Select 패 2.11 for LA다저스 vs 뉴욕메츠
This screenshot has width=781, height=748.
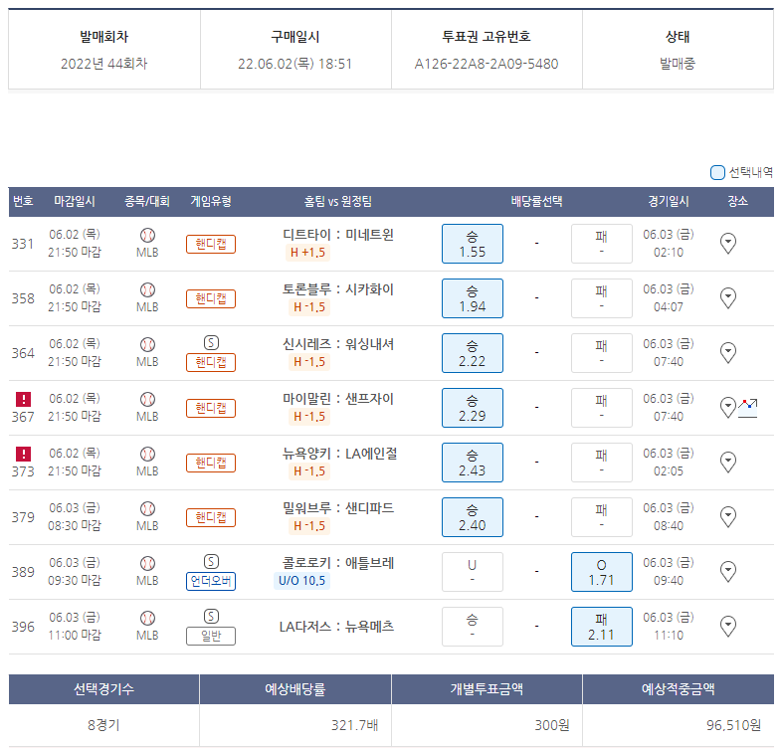[602, 627]
